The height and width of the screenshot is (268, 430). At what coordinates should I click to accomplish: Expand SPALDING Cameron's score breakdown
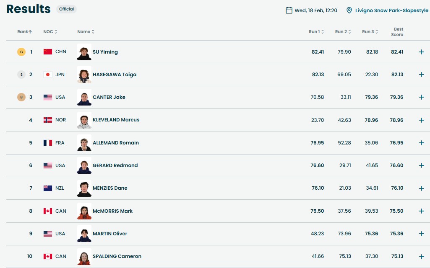pos(421,256)
